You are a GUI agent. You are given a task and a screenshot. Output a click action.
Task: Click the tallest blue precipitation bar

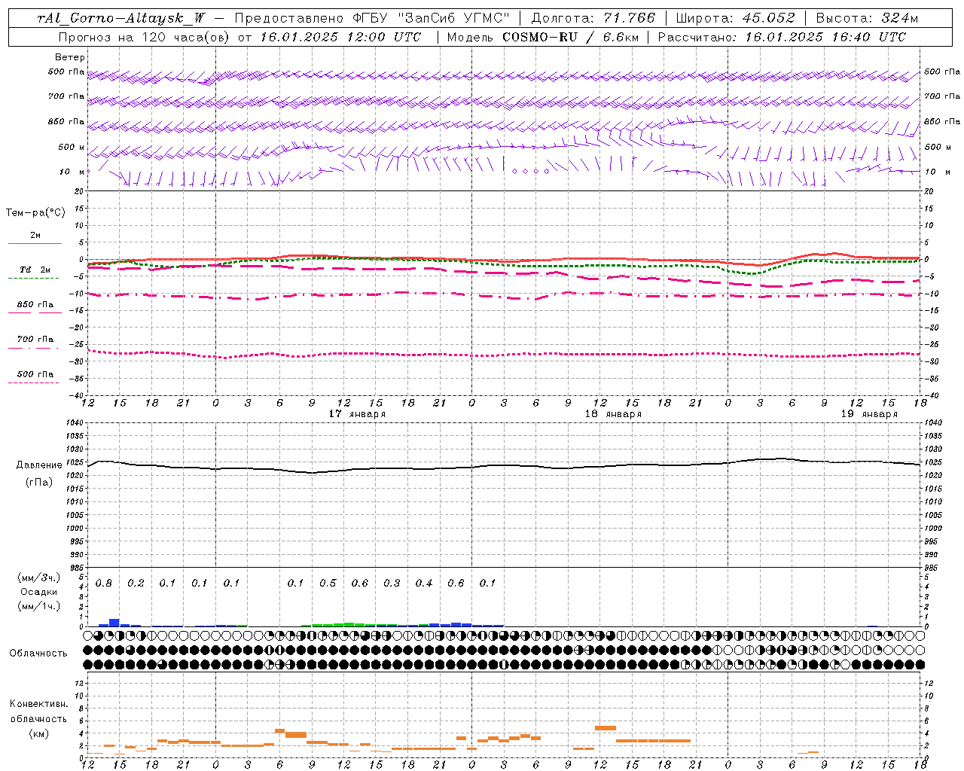tap(114, 623)
